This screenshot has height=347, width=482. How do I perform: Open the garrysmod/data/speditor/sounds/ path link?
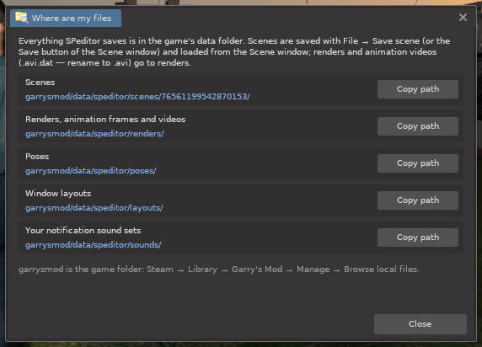point(94,245)
